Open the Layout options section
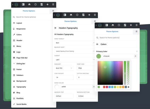 click(19, 23)
